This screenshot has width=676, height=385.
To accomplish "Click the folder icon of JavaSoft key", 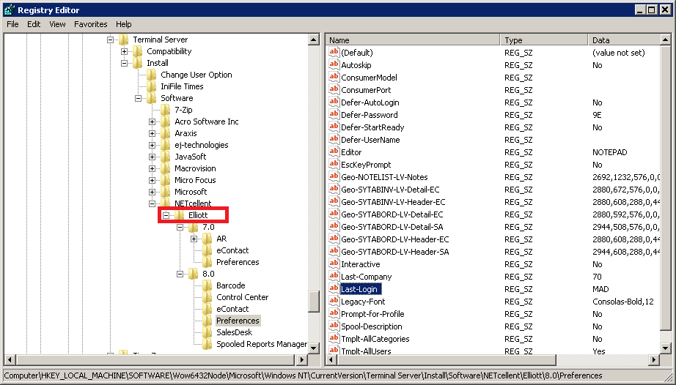I will tap(165, 157).
